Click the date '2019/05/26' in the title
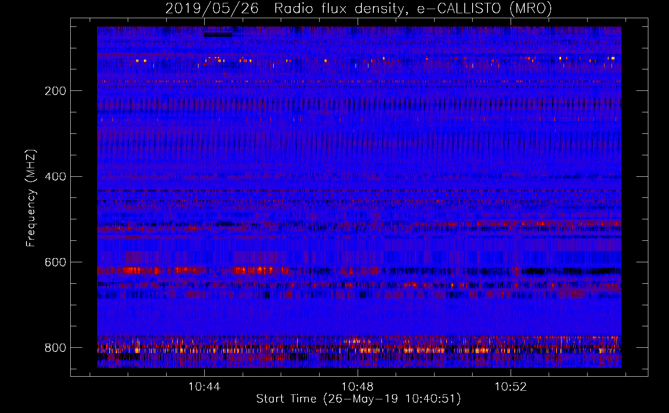 tap(212, 9)
